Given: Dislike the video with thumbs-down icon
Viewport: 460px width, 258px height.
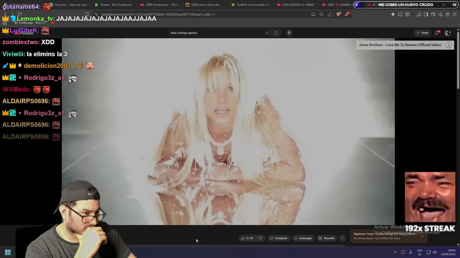Looking at the screenshot, I should click(260, 238).
